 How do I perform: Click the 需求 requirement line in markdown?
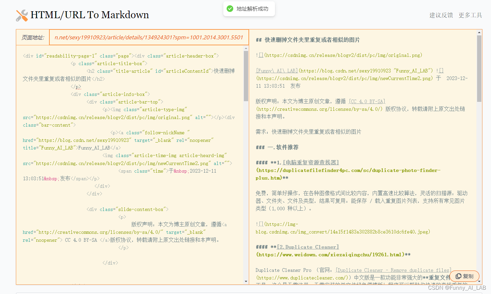pos(308,132)
